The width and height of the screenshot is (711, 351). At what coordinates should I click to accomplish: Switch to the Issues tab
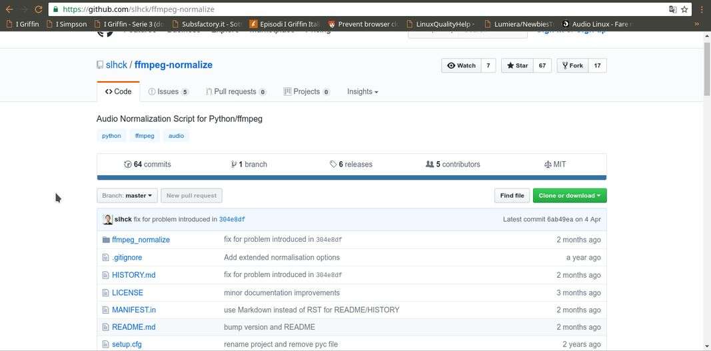point(167,92)
